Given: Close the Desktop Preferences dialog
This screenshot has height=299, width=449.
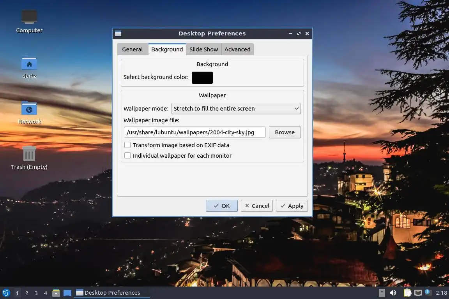Looking at the screenshot, I should tap(307, 33).
